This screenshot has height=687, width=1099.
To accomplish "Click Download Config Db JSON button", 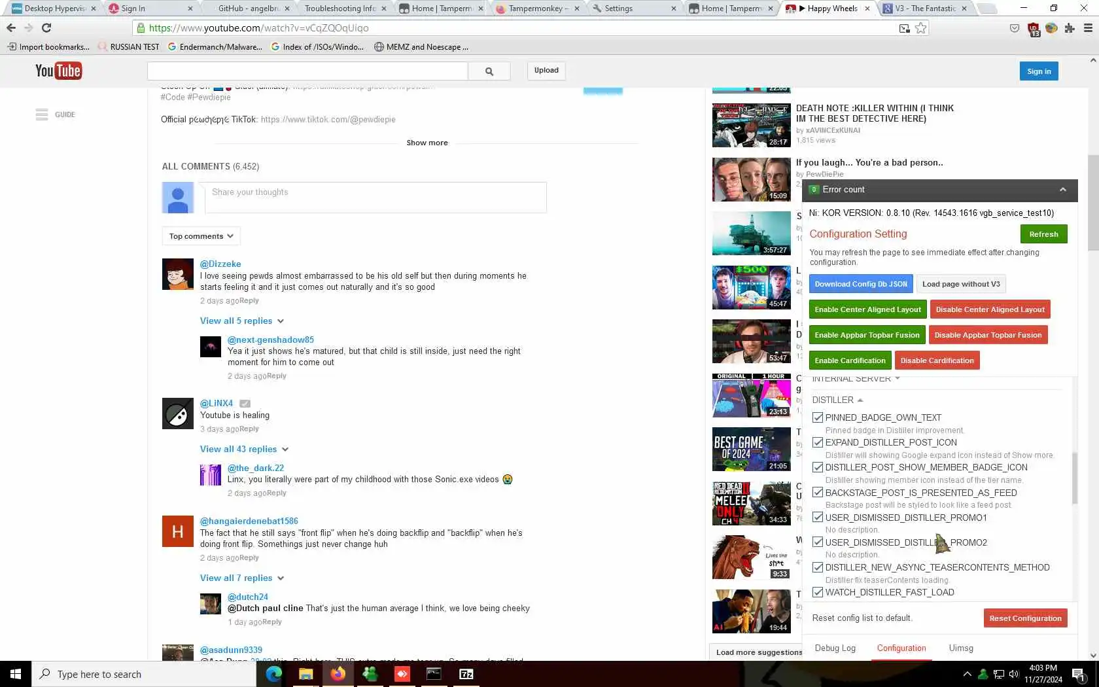I will tap(861, 284).
